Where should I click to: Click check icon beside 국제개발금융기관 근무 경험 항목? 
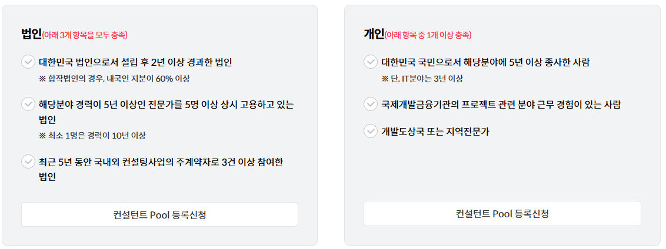click(371, 104)
